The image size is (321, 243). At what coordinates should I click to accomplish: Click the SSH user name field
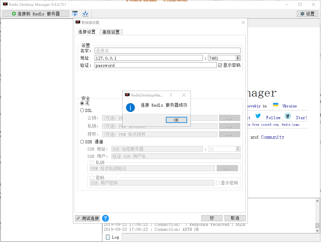tap(176, 156)
